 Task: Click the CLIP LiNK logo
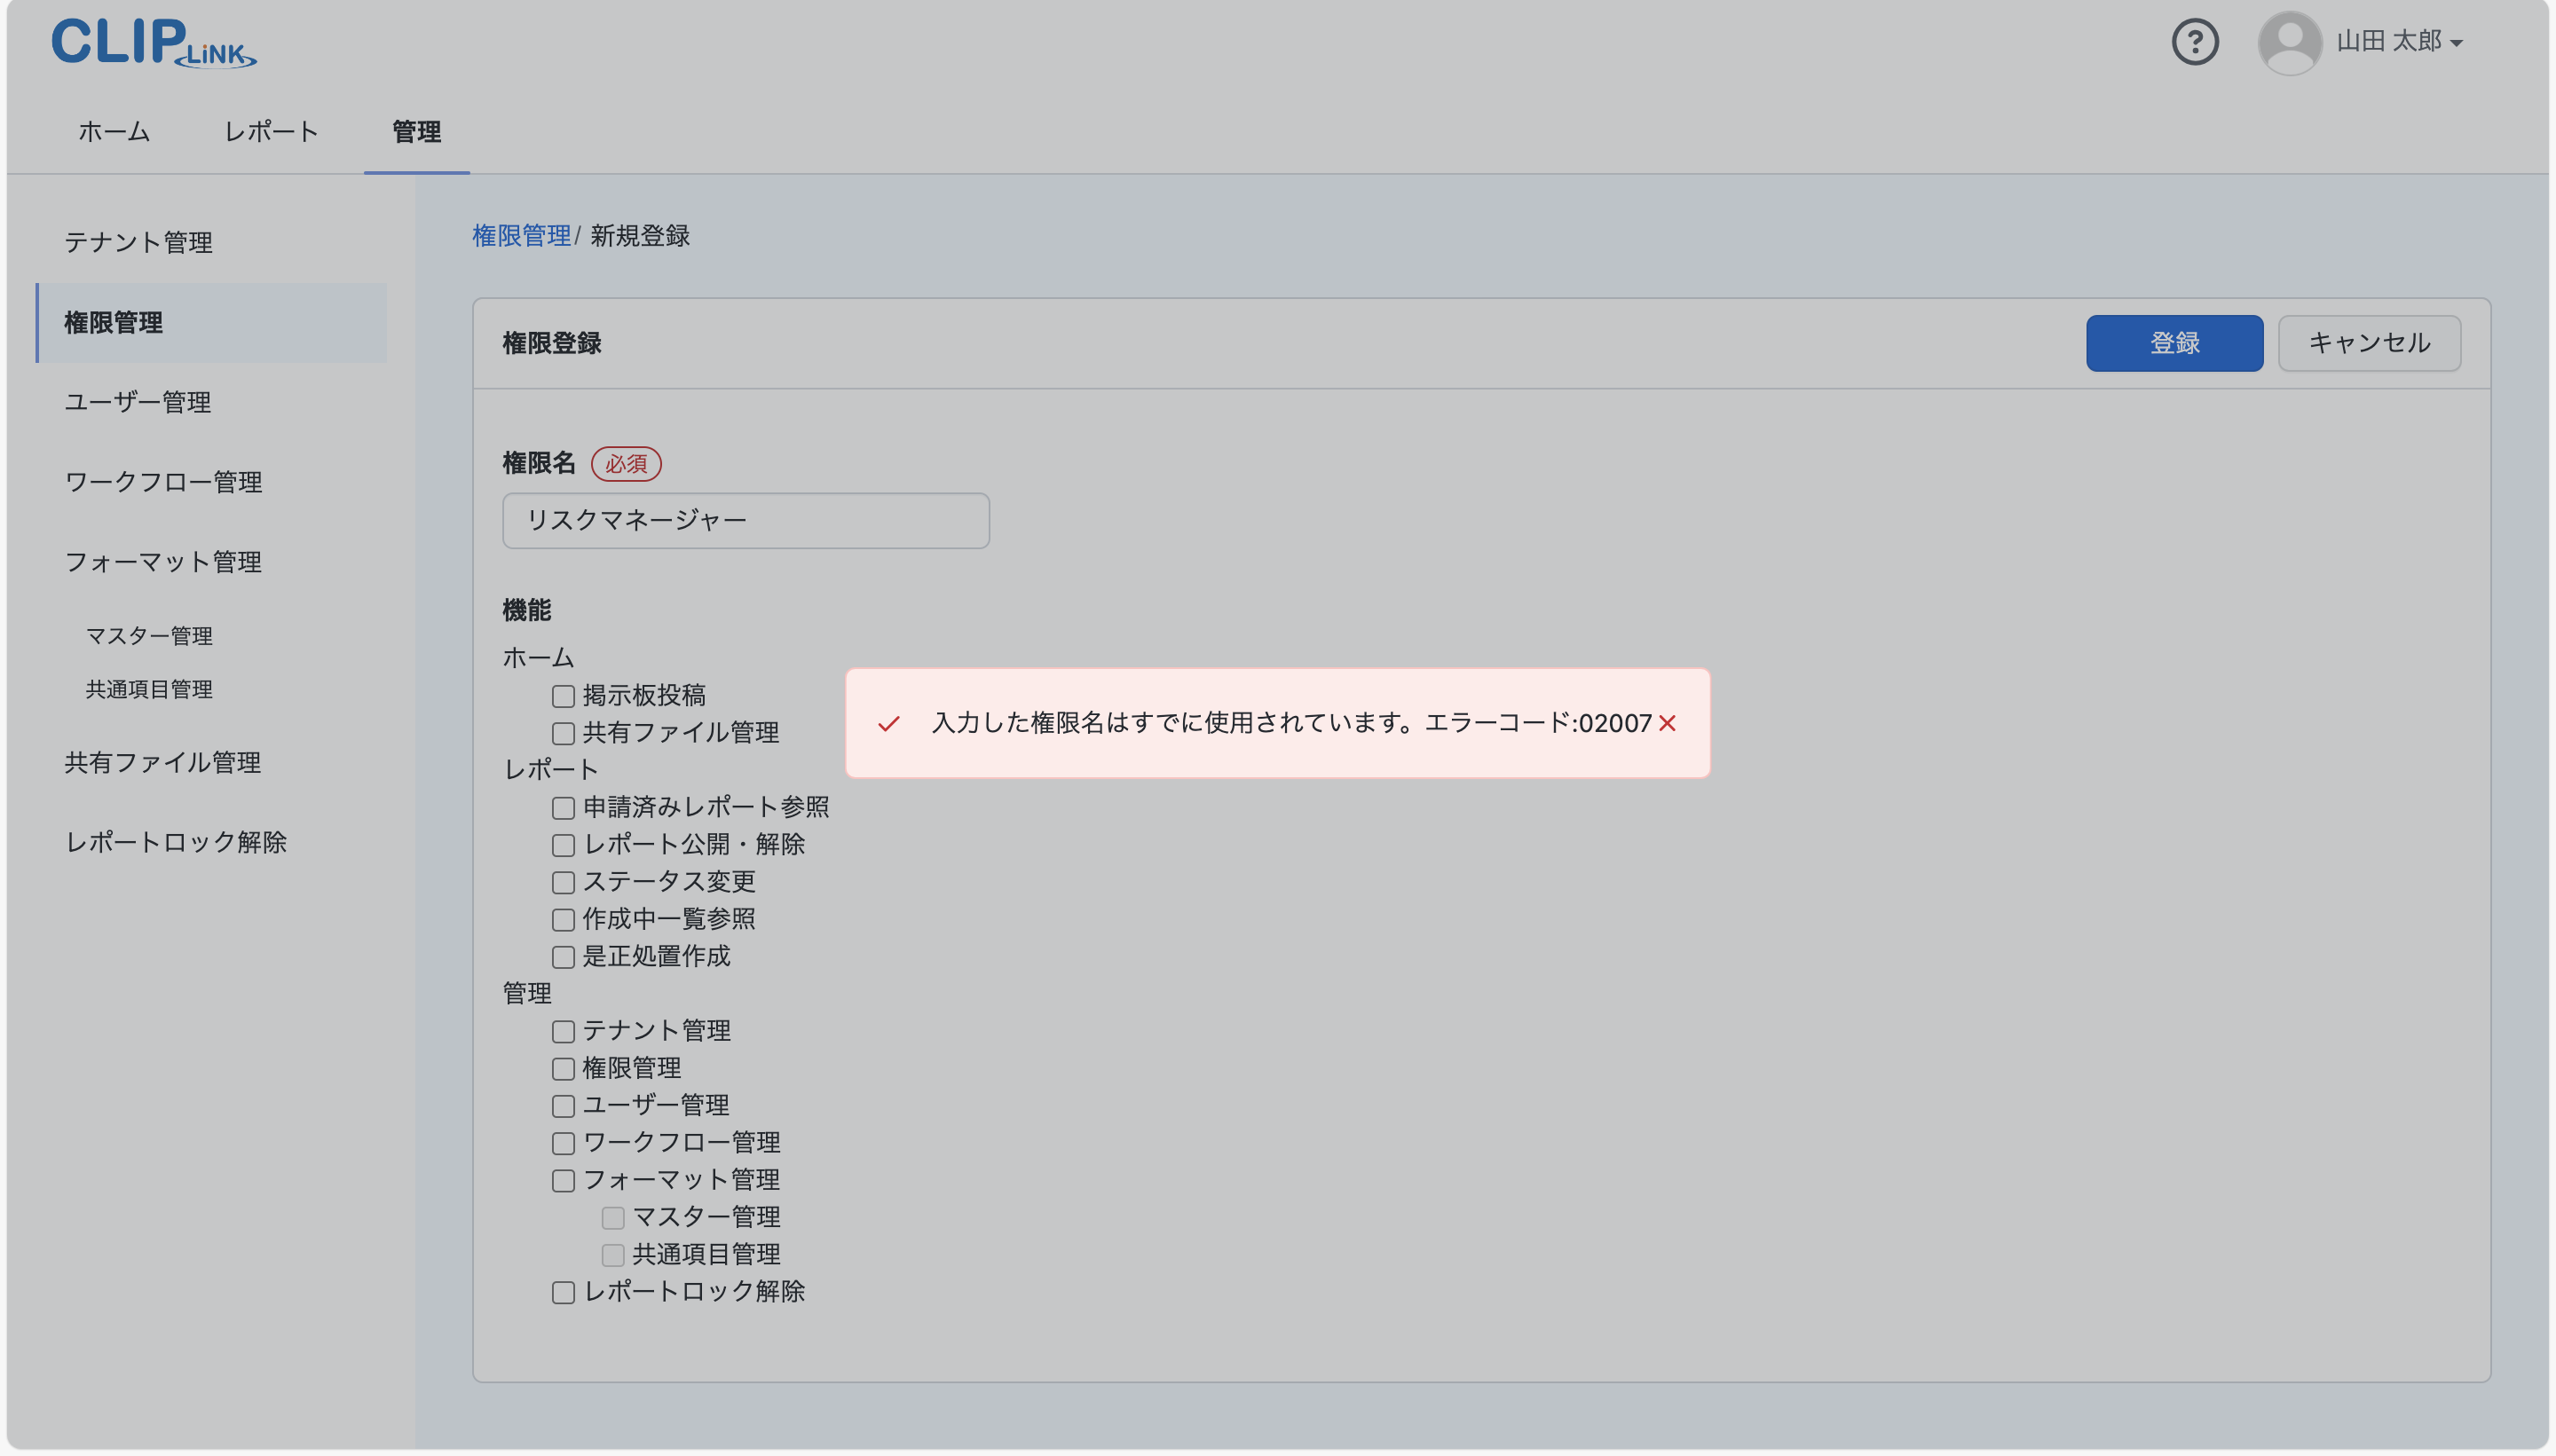tap(152, 42)
